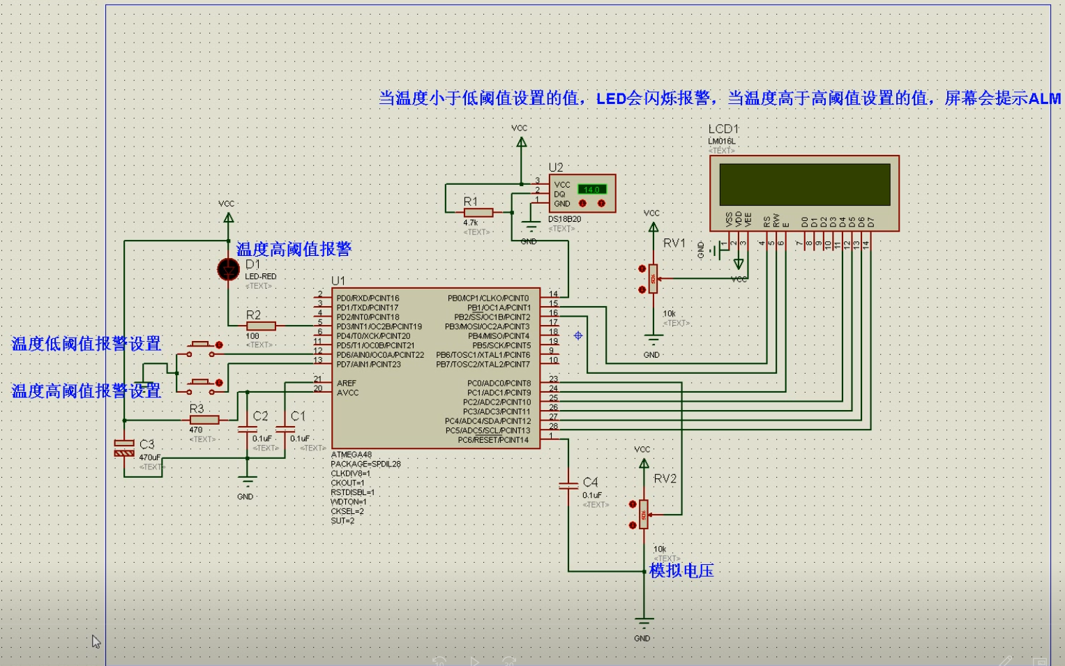Select the U2 DS18B20 sensor body

pyautogui.click(x=582, y=194)
